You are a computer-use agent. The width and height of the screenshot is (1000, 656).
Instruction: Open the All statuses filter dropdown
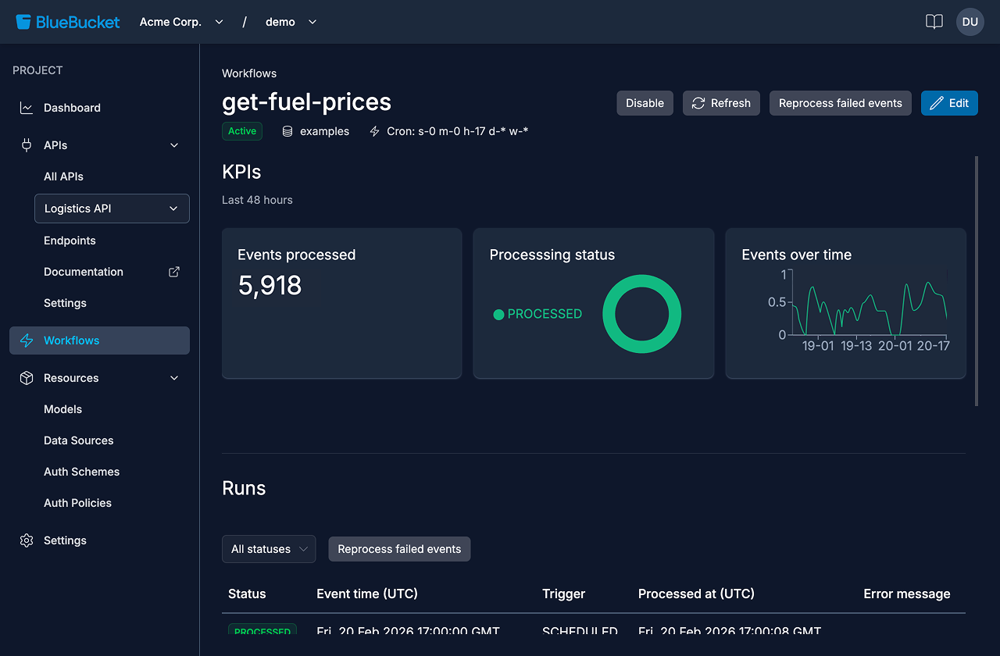click(269, 549)
